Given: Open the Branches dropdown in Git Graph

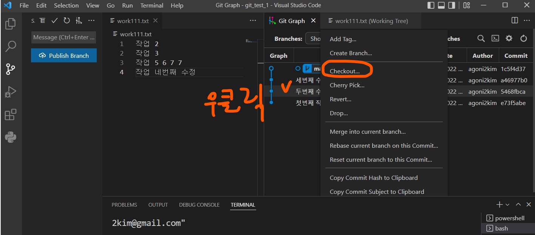Looking at the screenshot, I should pos(313,39).
